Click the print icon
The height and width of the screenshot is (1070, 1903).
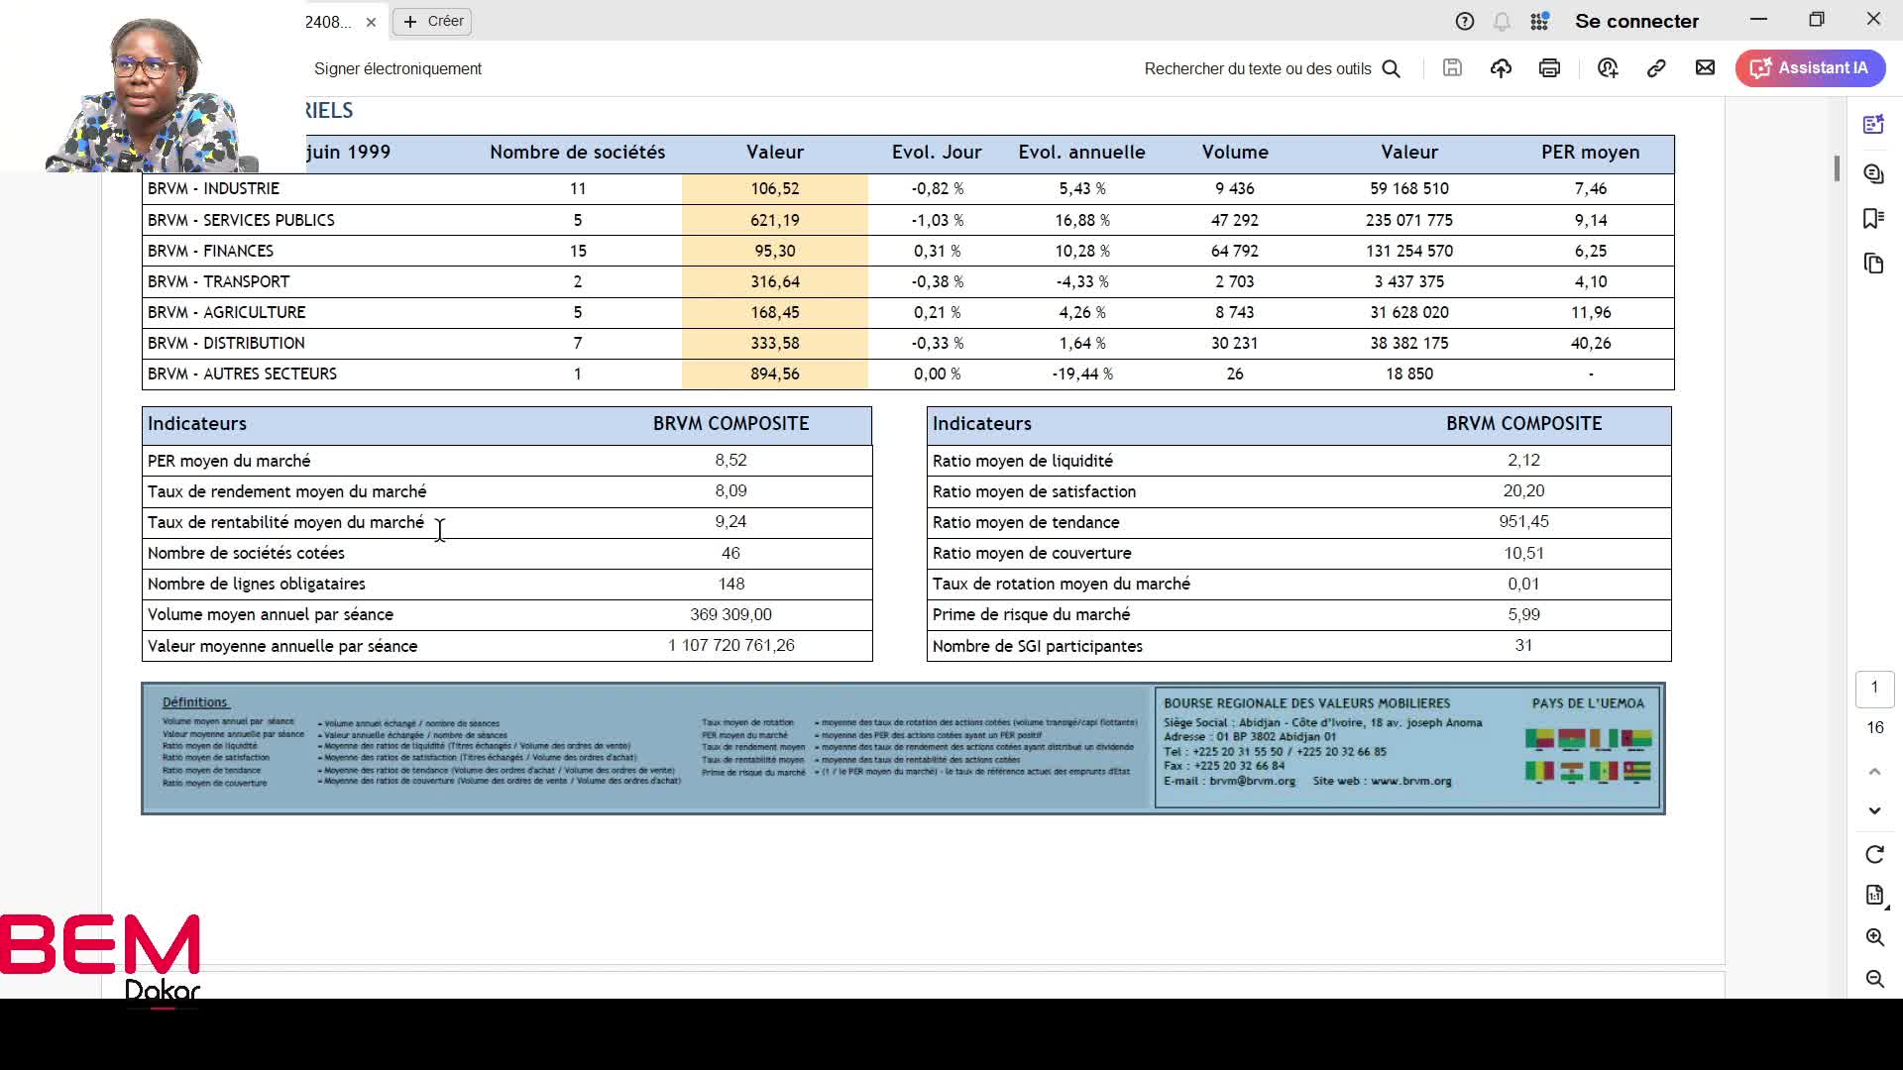tap(1549, 68)
